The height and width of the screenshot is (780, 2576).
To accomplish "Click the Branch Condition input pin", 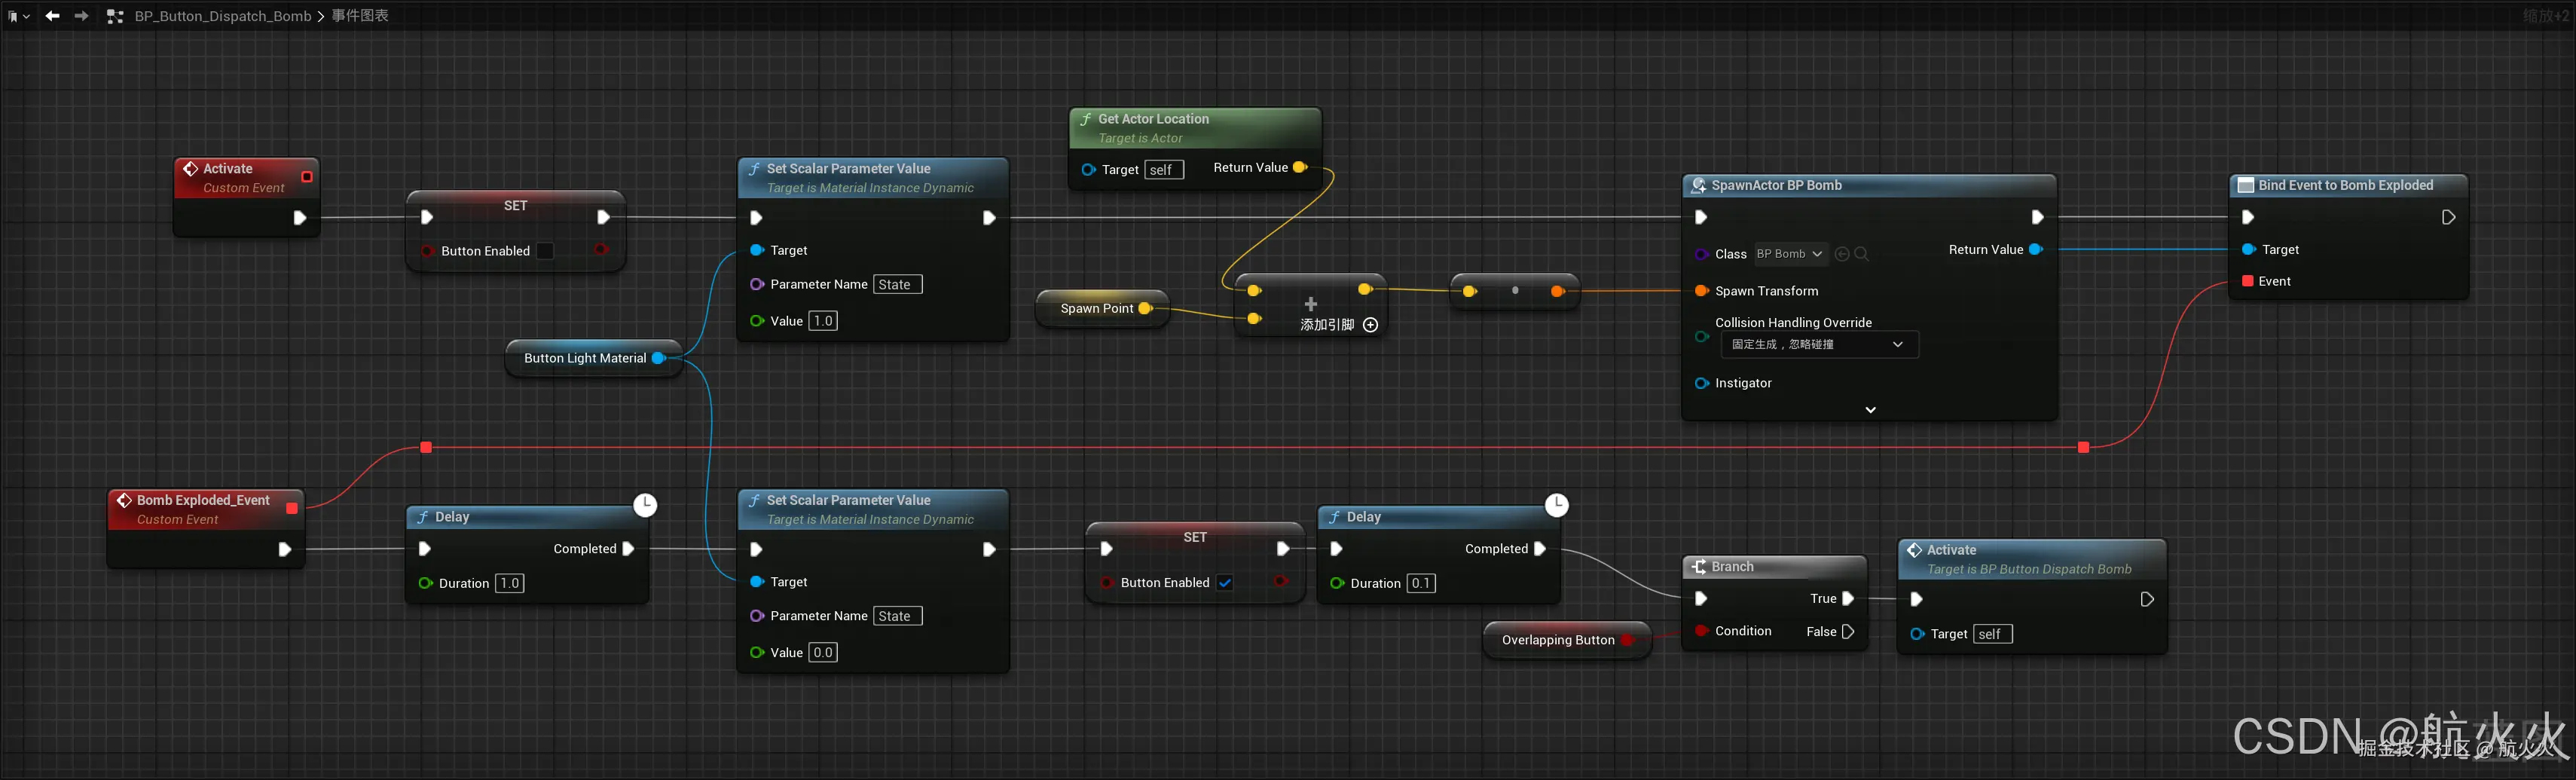I will [1701, 631].
